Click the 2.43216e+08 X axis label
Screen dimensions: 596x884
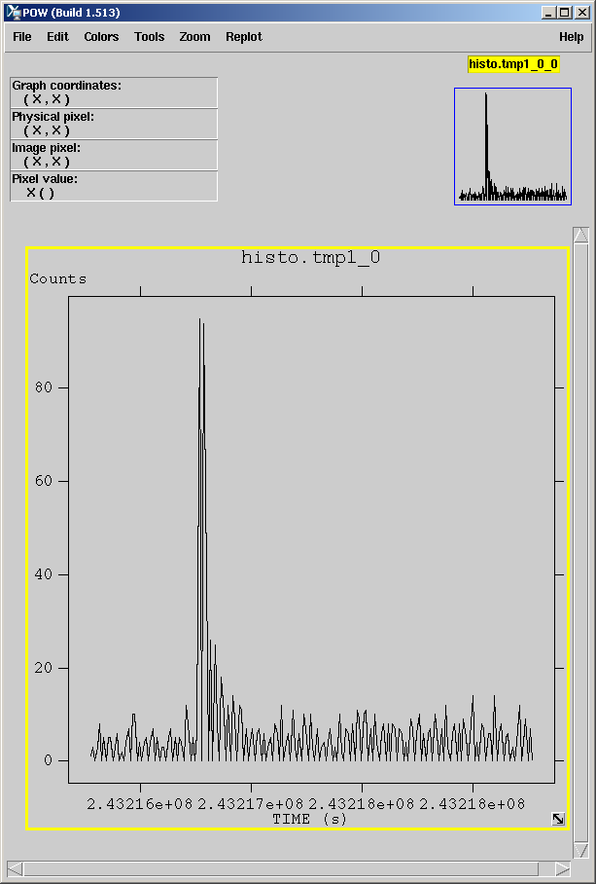tap(140, 804)
